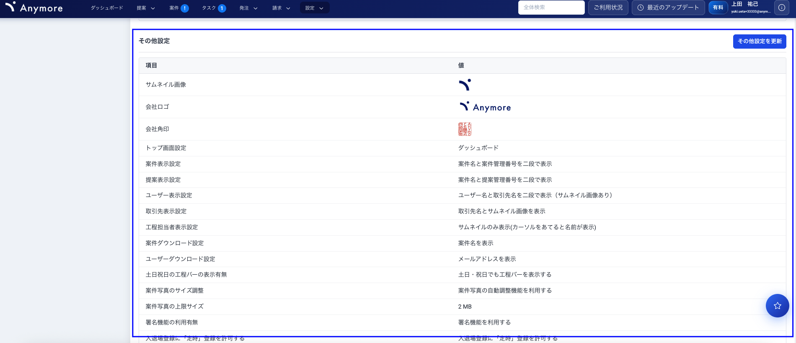796x343 pixels.
Task: Expand the 設定 dropdown menu
Action: coord(315,8)
